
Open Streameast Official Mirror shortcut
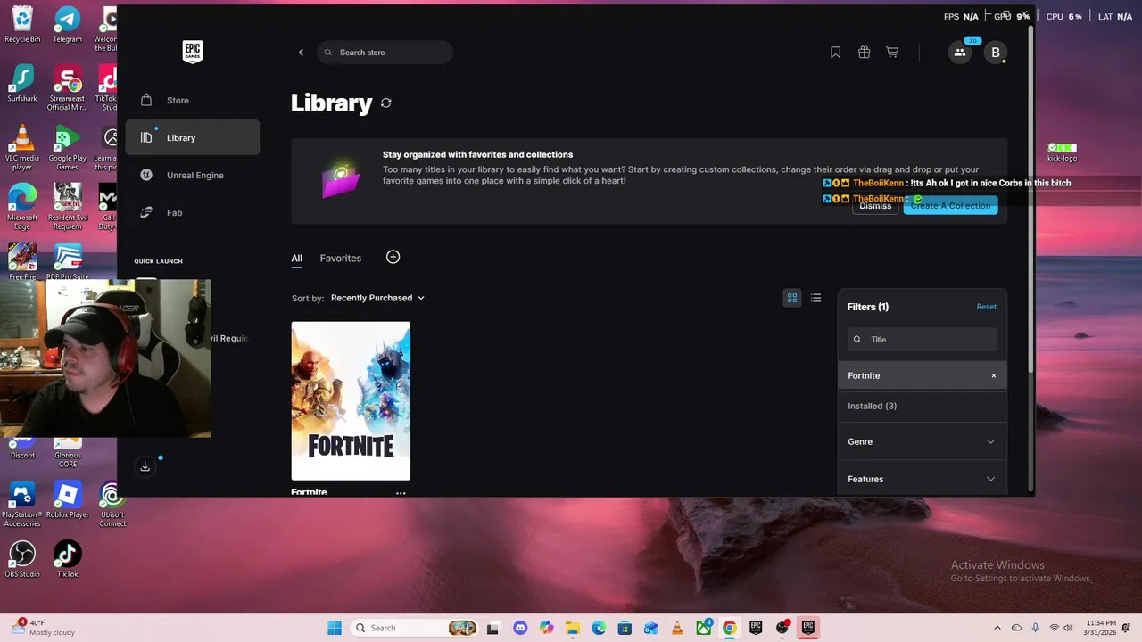point(67,87)
